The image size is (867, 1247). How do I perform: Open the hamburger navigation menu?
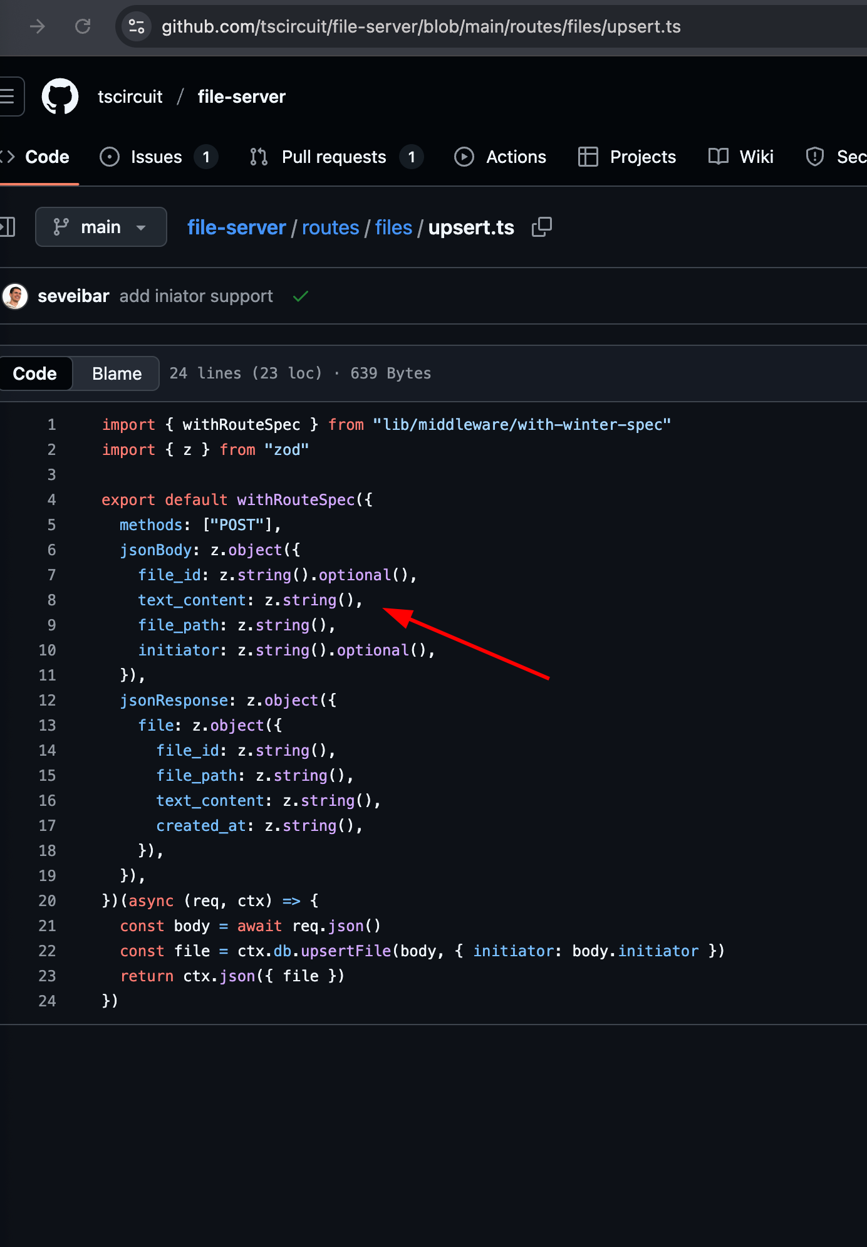[9, 97]
